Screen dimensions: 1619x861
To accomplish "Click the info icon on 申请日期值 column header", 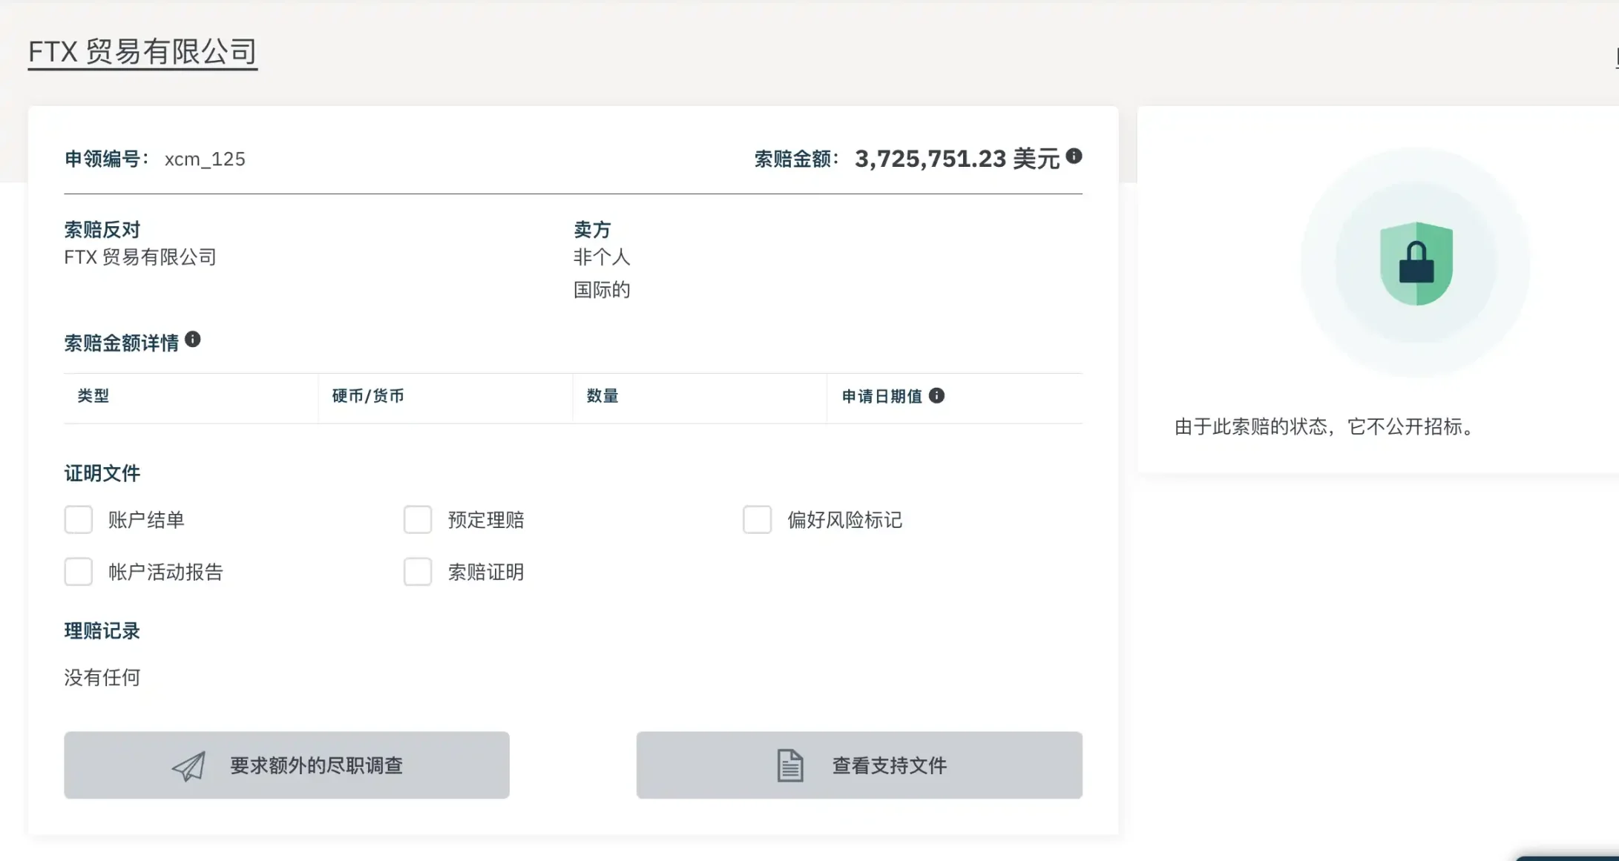I will [x=938, y=397].
